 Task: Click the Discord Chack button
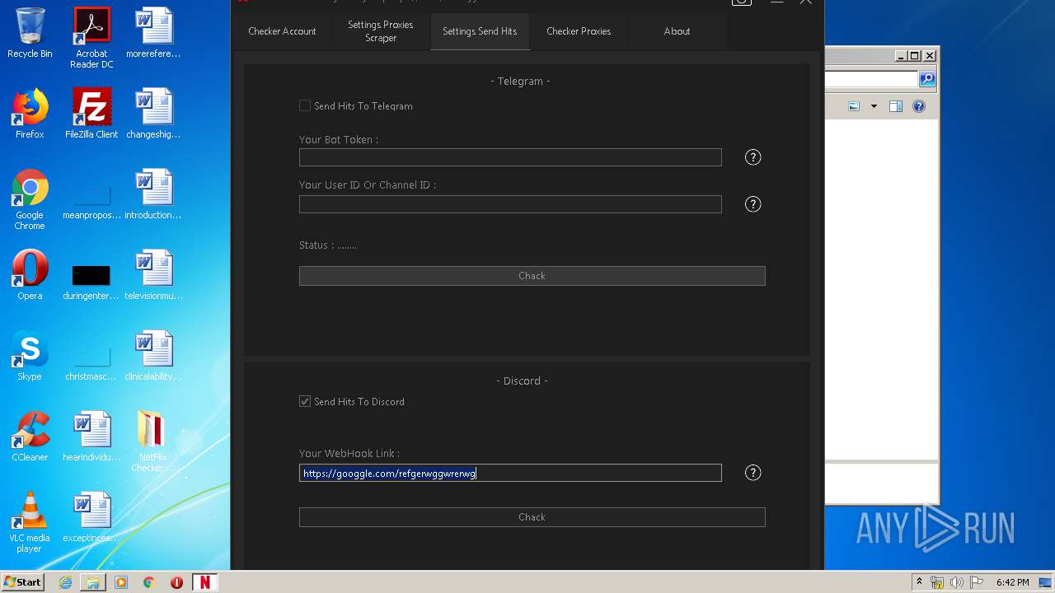point(532,517)
